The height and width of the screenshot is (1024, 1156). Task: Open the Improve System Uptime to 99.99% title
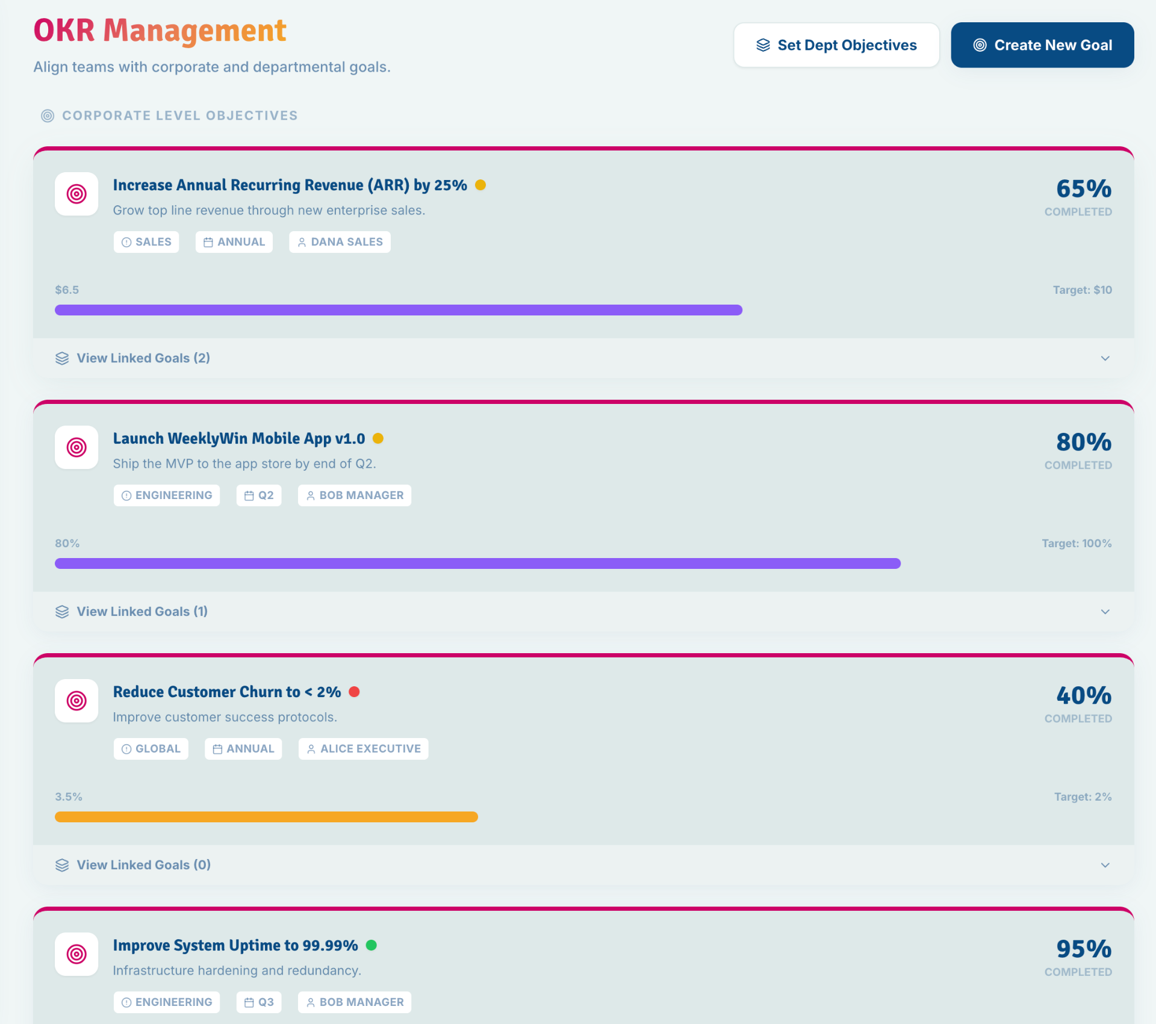coord(235,945)
